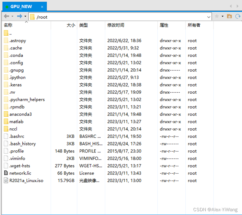Click the 2022/6/24, 17:26 date cell
Image resolution: width=242 pixels, height=215 pixels.
point(124,144)
